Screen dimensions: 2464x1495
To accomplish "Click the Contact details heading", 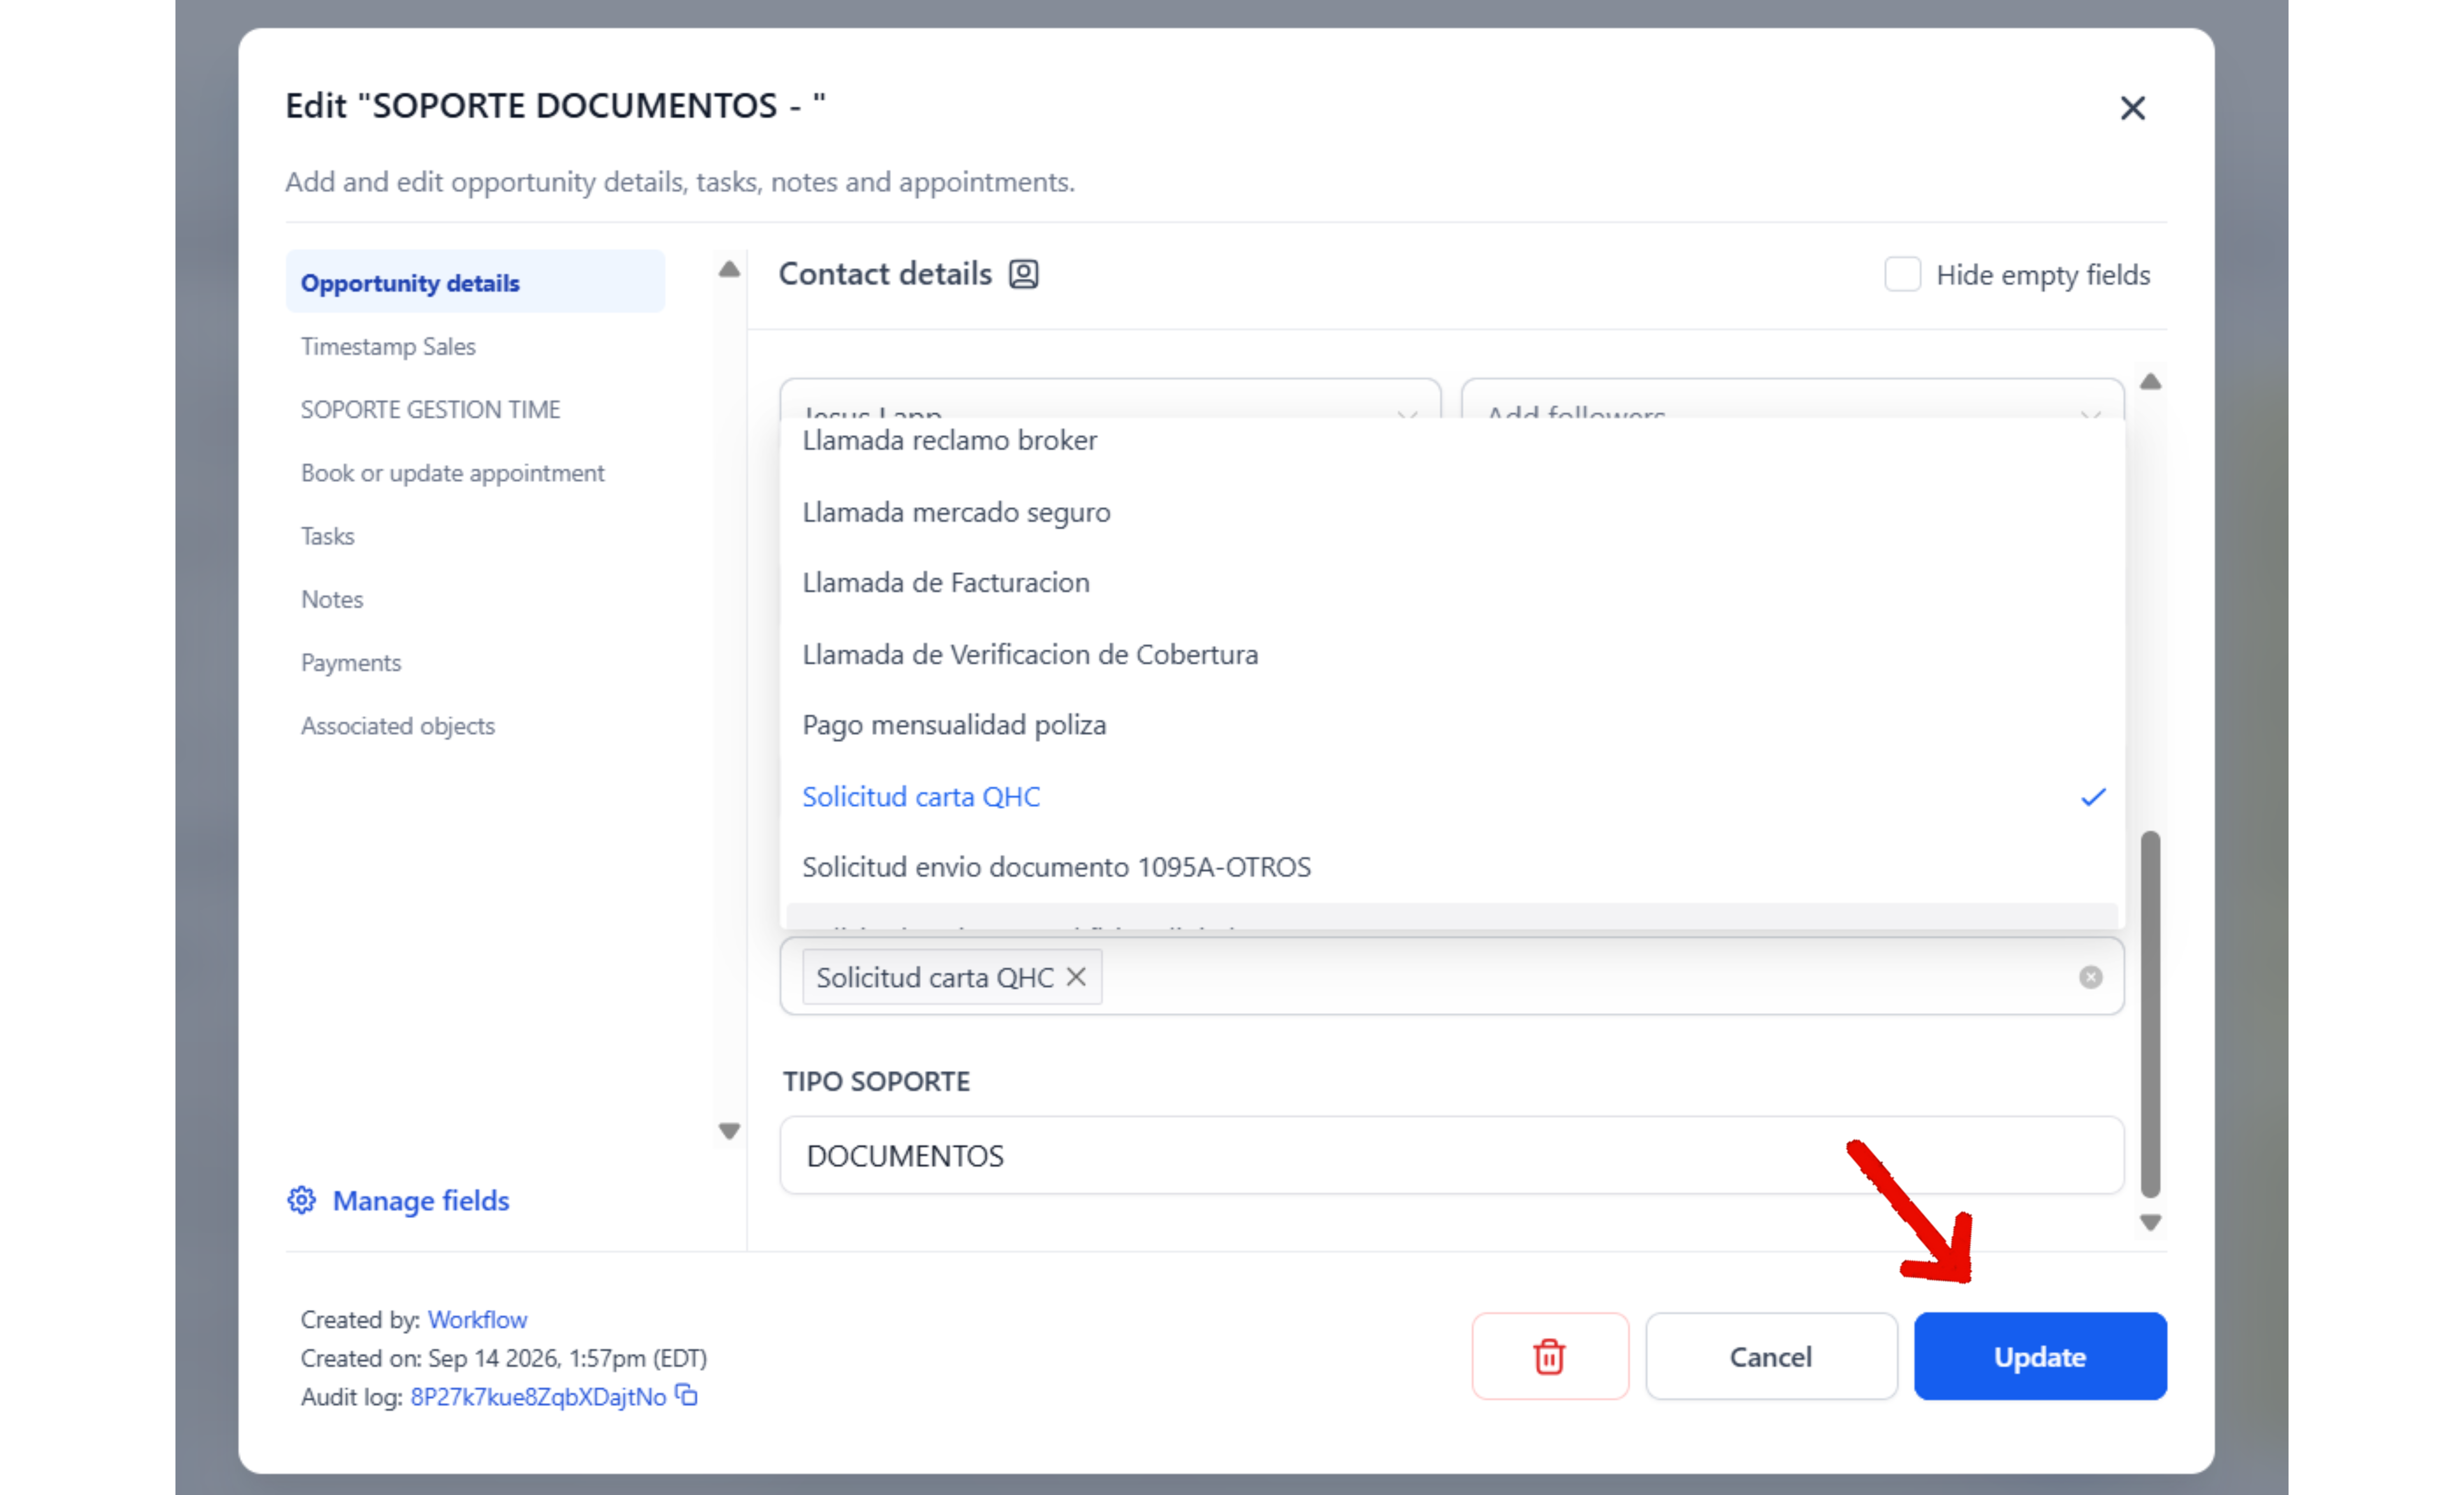I will (x=885, y=274).
